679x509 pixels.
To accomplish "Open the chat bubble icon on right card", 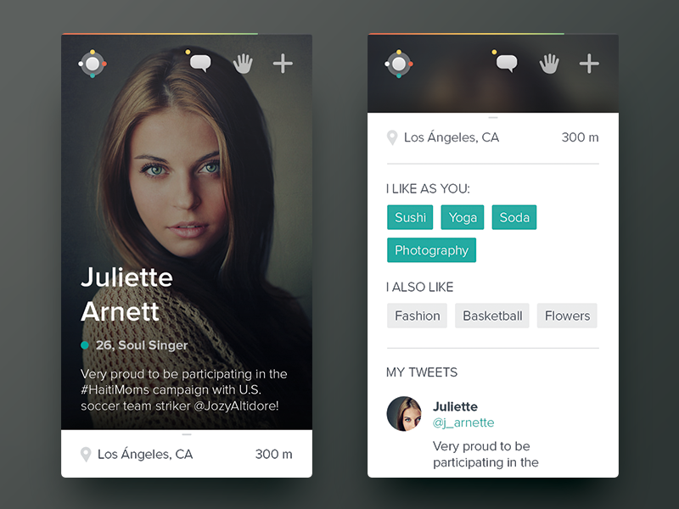I will tap(507, 64).
